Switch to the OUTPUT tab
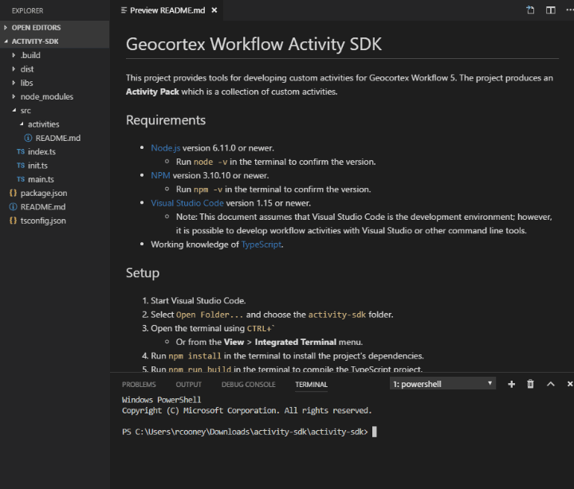 pos(188,385)
